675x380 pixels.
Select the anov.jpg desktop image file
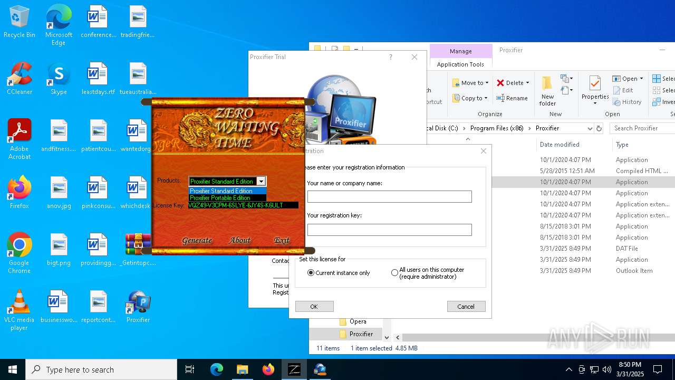point(59,193)
